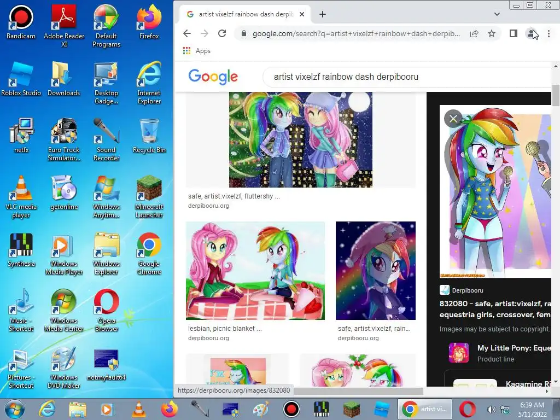Select Euro Truck Simulator desktop icon
This screenshot has height=420, width=560.
click(64, 139)
